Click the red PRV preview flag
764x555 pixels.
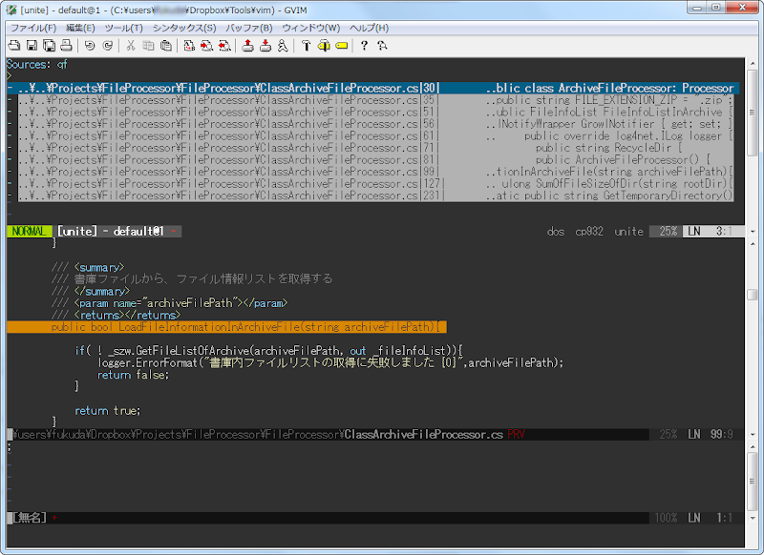516,435
